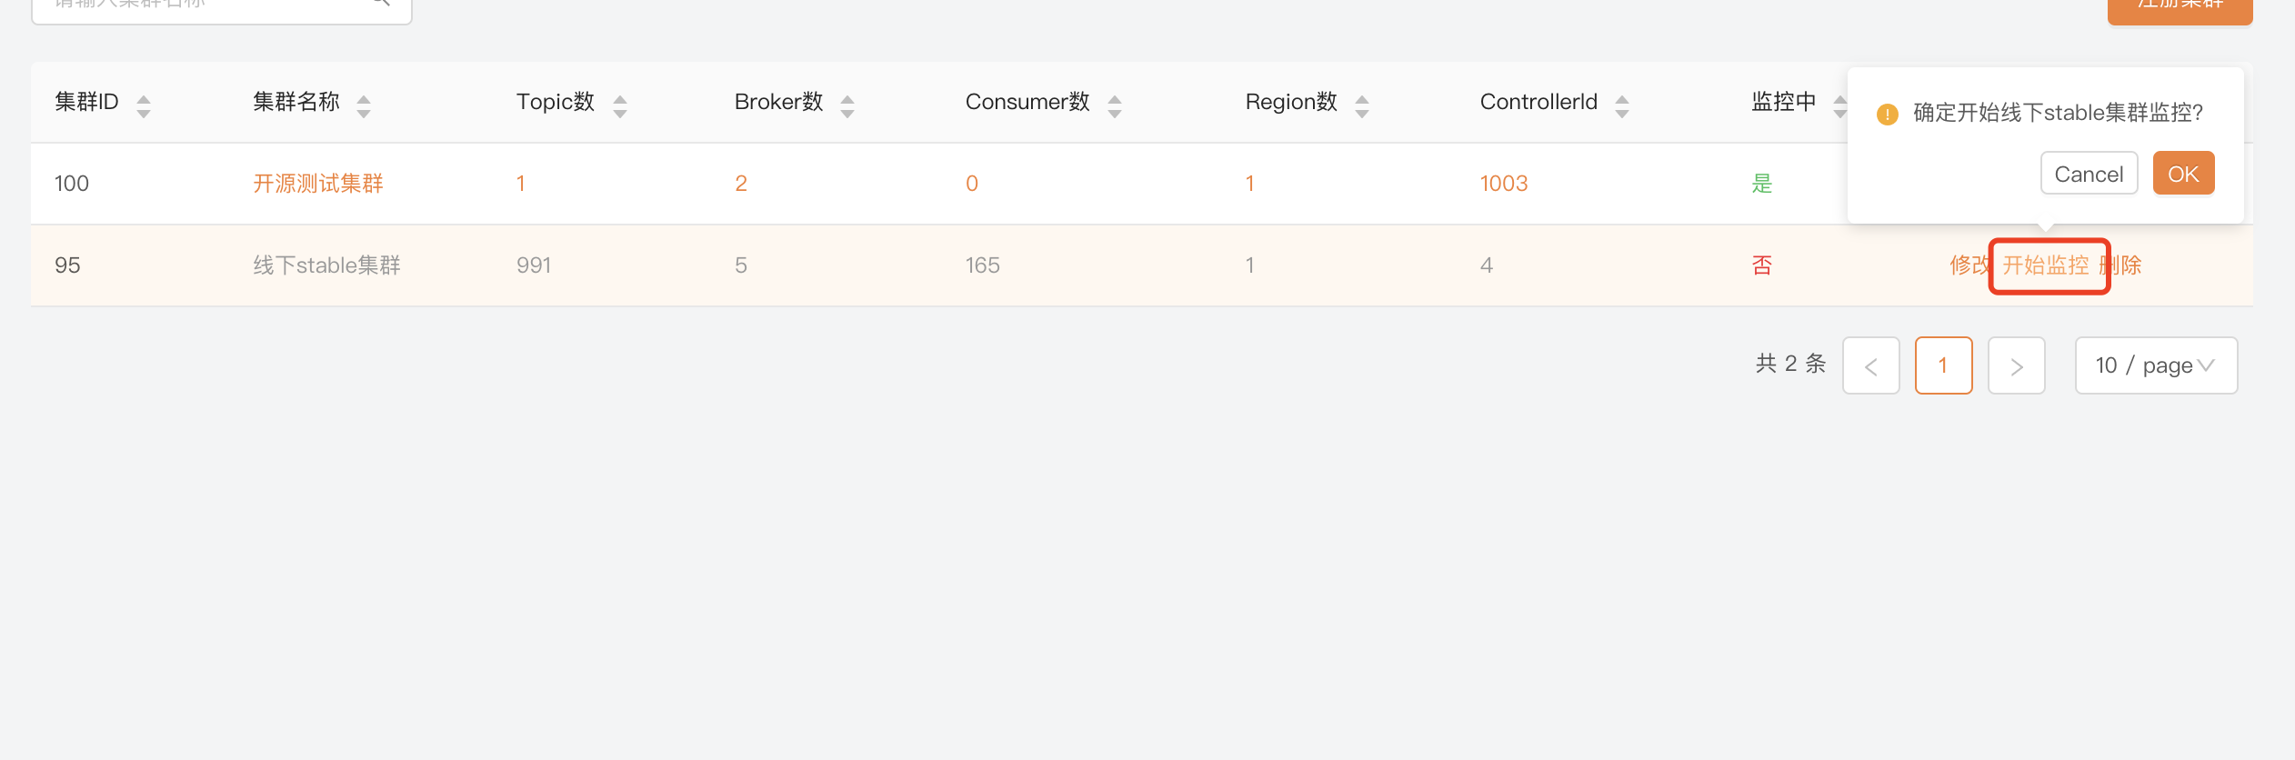Viewport: 2295px width, 760px height.
Task: Sort by ControllerId column arrows
Action: (1622, 106)
